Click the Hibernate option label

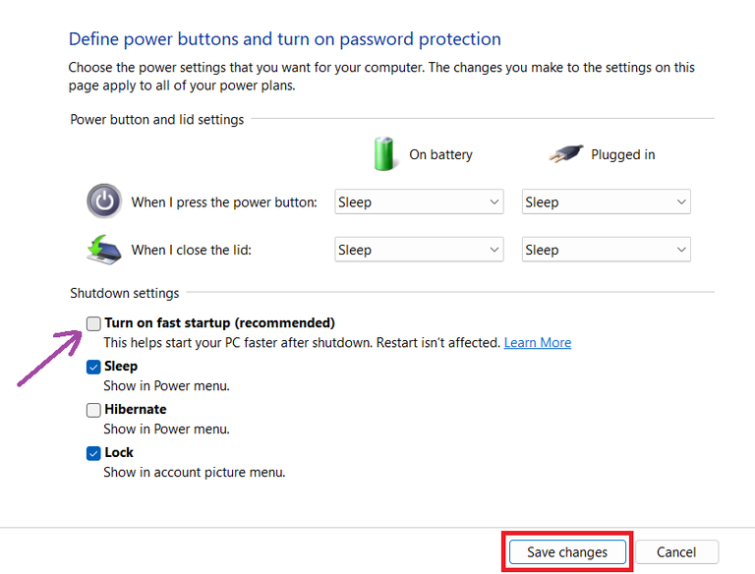136,410
